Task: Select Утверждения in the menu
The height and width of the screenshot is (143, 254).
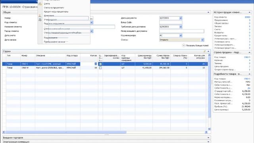Action: coord(50,19)
